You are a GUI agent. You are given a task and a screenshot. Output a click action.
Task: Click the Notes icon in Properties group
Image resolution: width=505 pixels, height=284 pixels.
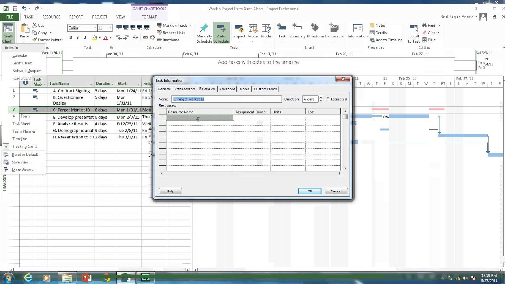coord(372,26)
